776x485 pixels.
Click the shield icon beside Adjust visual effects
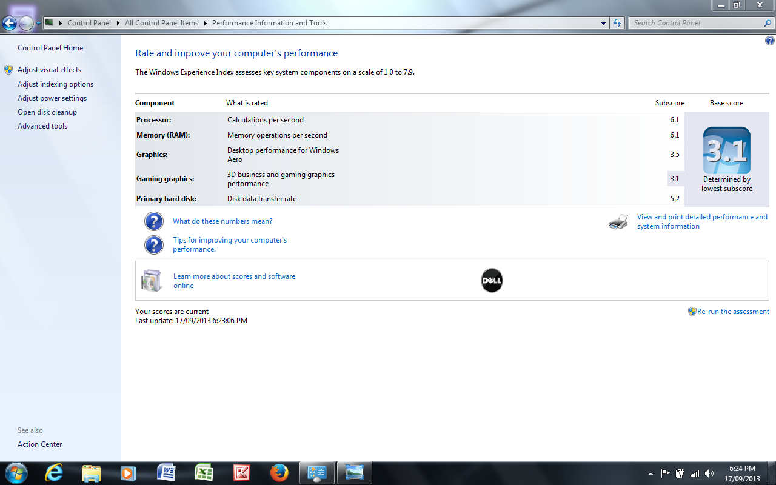click(x=8, y=70)
